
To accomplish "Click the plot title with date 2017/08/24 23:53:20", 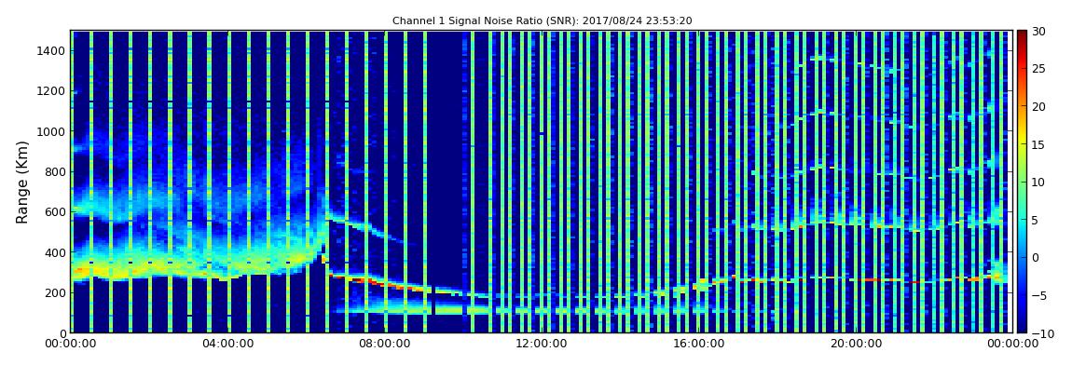I will click(543, 20).
